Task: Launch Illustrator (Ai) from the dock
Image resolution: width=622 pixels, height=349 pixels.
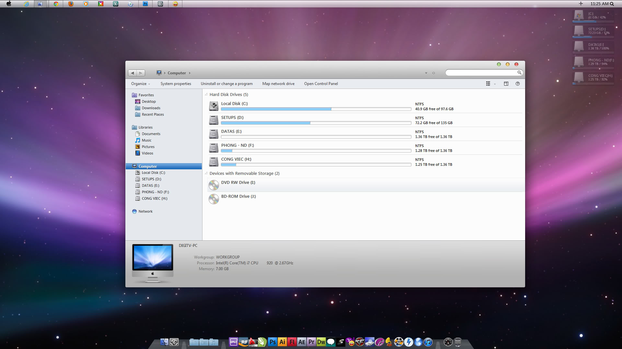Action: [x=282, y=342]
